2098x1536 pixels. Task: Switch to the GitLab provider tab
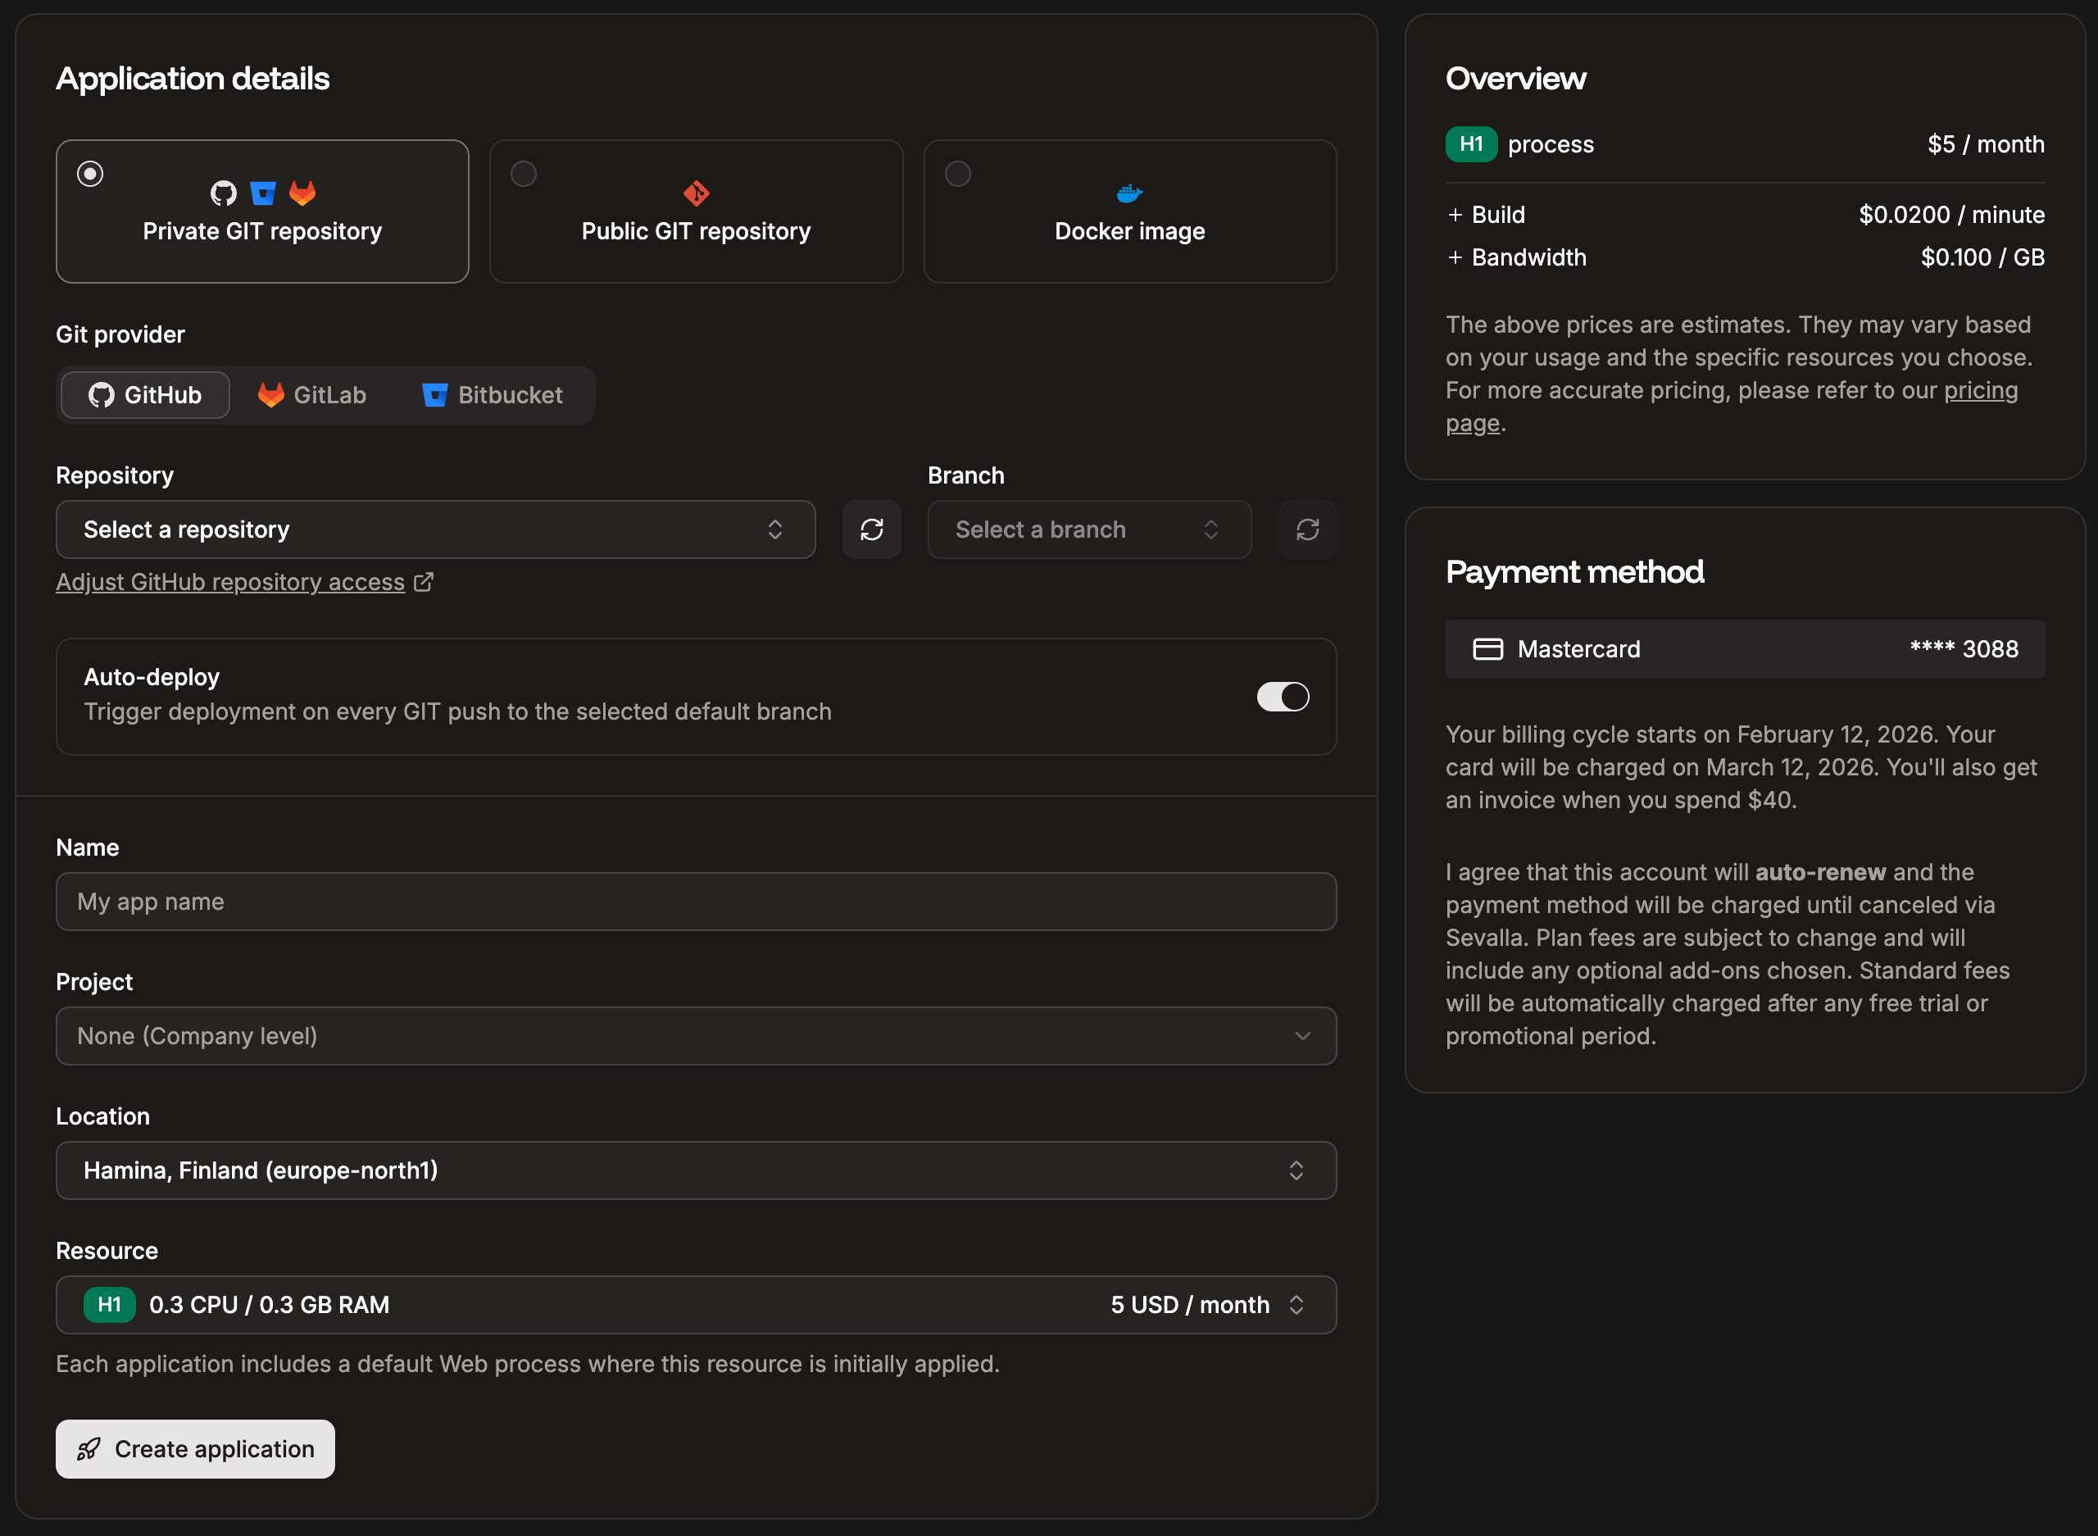[x=311, y=394]
